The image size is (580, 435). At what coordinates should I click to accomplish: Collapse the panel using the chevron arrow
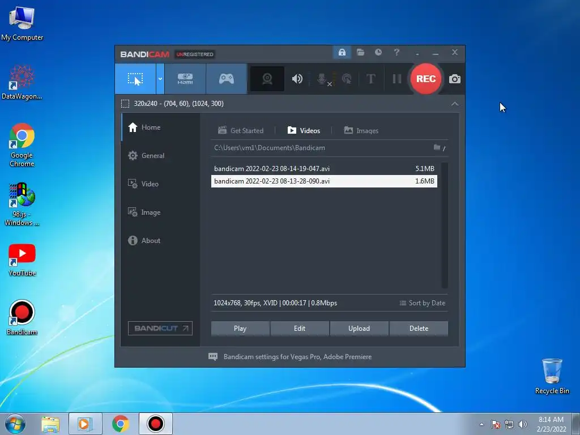(x=455, y=104)
